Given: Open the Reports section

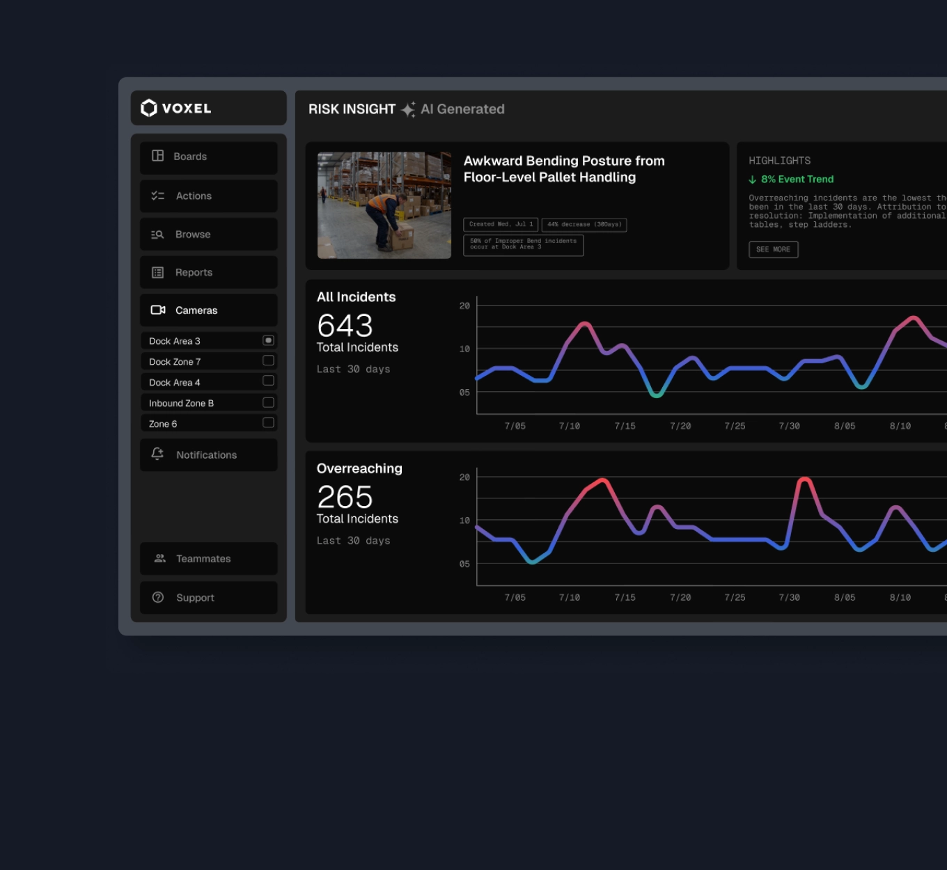Looking at the screenshot, I should (x=209, y=272).
